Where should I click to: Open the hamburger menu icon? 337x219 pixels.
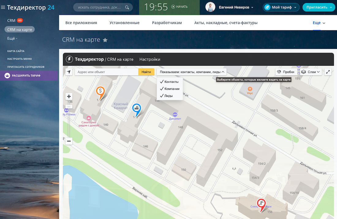[3, 7]
